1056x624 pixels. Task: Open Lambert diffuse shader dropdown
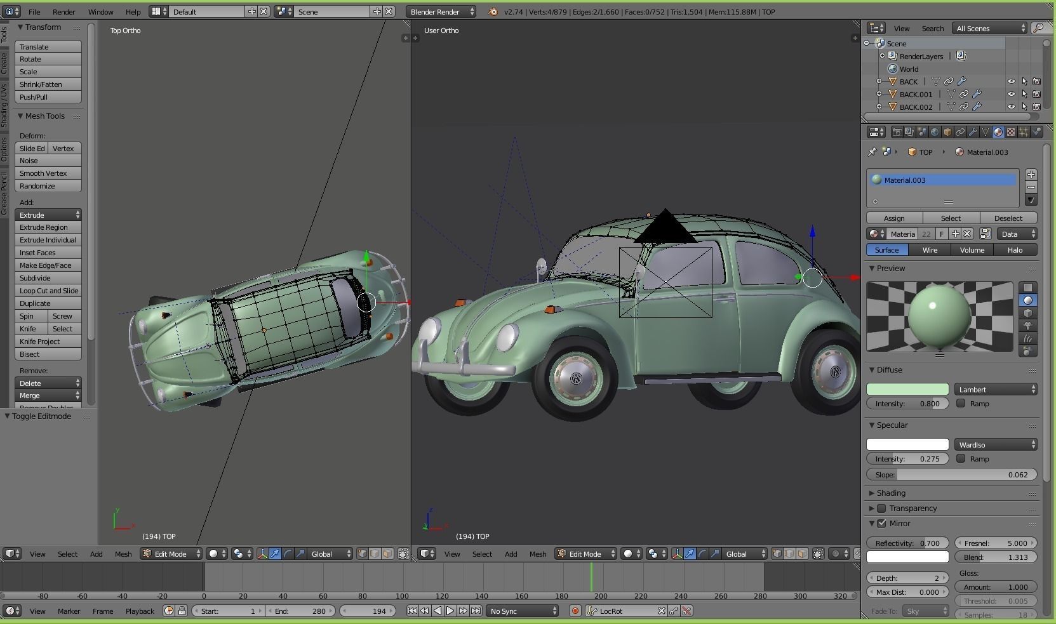996,389
